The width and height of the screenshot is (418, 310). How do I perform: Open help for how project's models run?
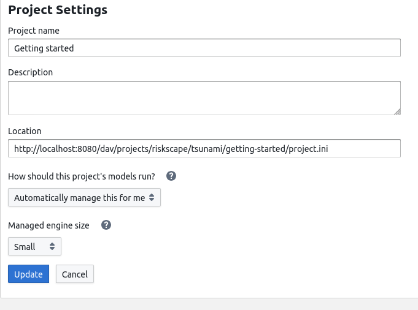pyautogui.click(x=171, y=176)
